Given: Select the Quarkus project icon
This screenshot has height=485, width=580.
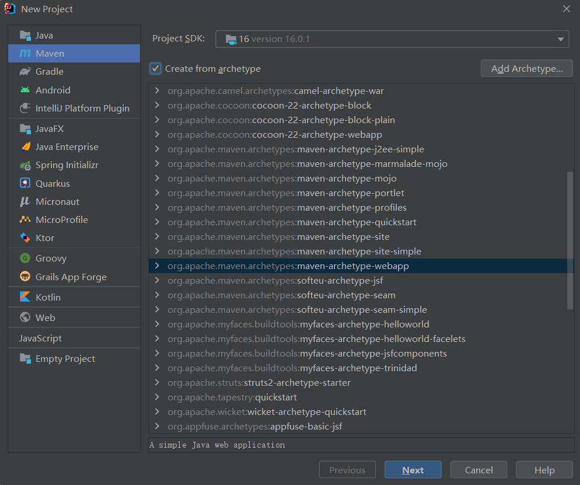Looking at the screenshot, I should (25, 183).
